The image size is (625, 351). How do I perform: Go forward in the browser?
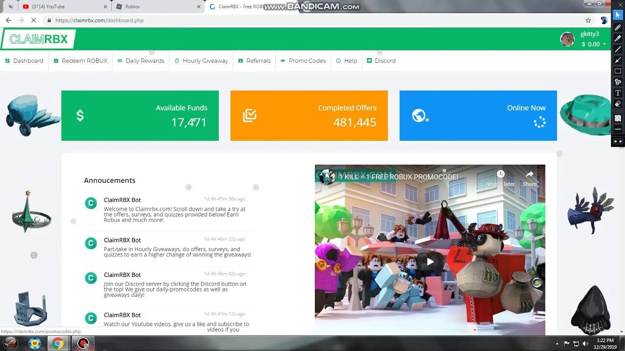(x=21, y=20)
